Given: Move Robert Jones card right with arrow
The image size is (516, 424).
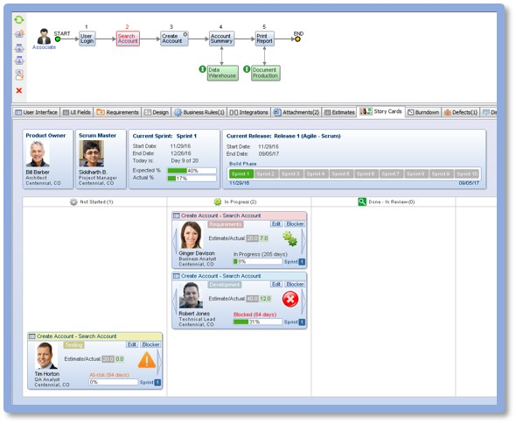Looking at the screenshot, I should coord(303,302).
